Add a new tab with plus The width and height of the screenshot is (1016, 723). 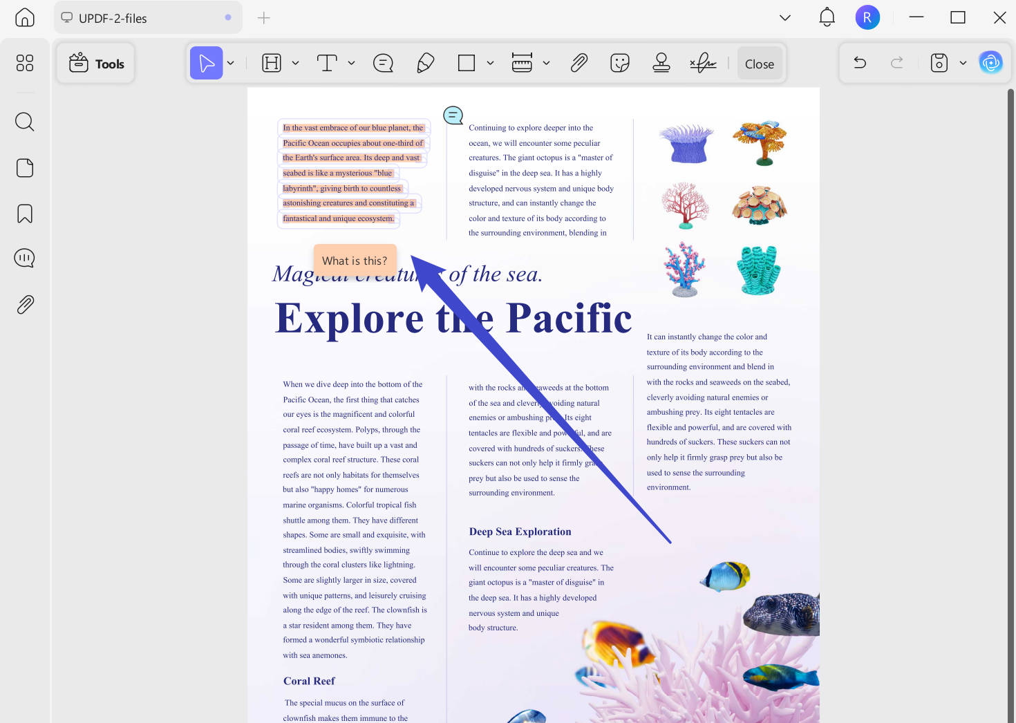pyautogui.click(x=263, y=18)
